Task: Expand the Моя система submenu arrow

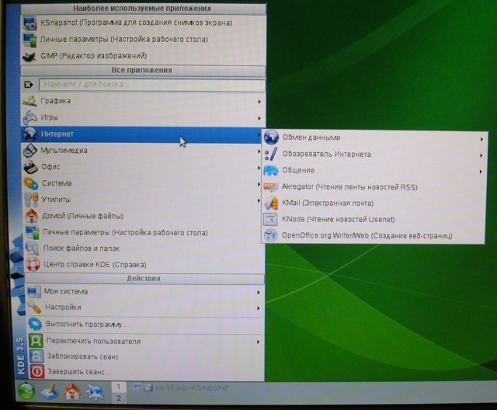Action: pyautogui.click(x=259, y=292)
